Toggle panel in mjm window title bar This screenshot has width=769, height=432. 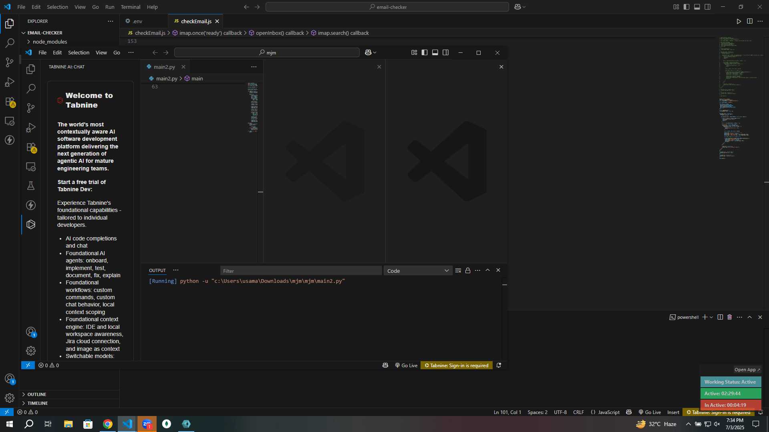(435, 52)
